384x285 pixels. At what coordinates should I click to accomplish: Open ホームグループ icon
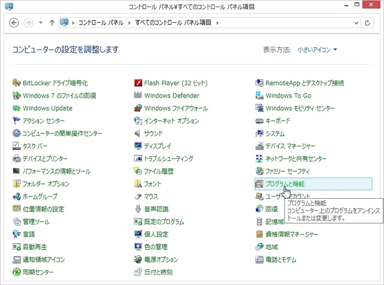[16, 196]
